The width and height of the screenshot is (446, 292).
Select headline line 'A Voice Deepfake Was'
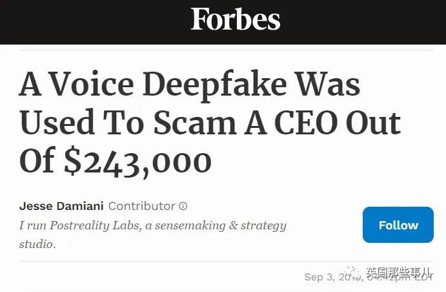tap(190, 84)
